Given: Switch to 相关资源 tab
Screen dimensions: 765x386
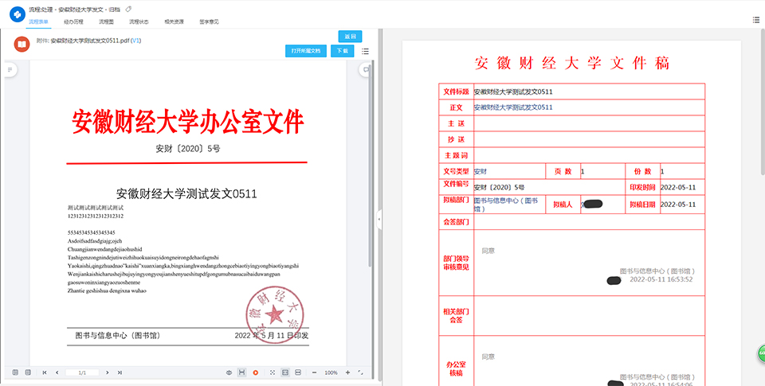Looking at the screenshot, I should 175,22.
